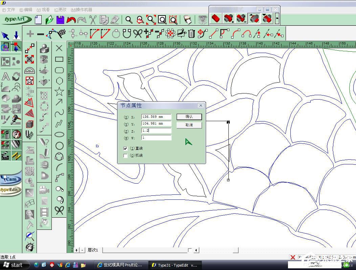Choose the hexagon polygon shape tool

59,81
